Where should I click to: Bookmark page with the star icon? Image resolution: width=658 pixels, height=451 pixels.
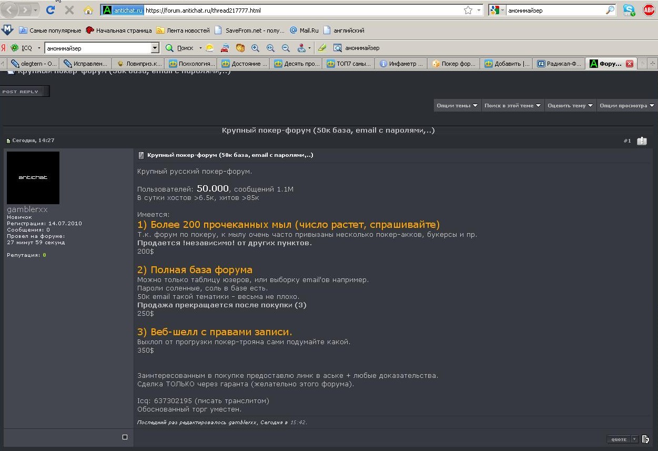[x=468, y=10]
